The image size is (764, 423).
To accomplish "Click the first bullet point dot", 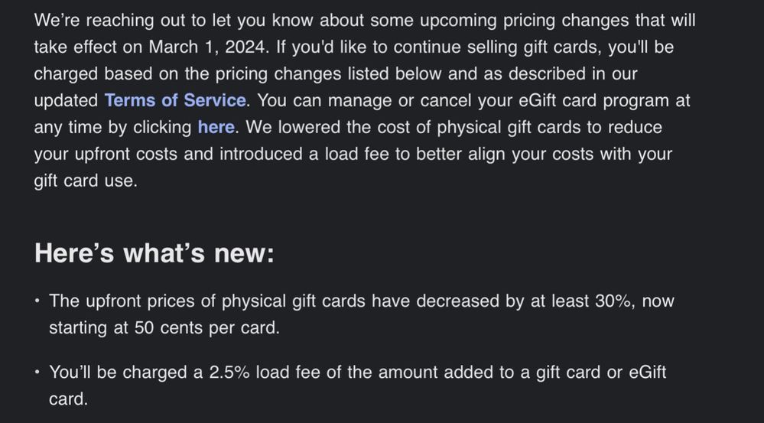I will tap(37, 301).
